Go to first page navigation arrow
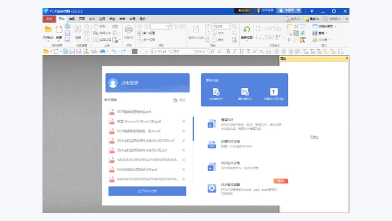Image resolution: width=392 pixels, height=221 pixels. tap(140, 26)
